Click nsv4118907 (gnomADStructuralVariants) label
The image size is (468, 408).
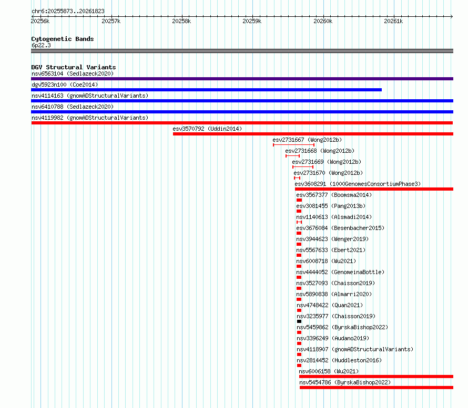click(355, 349)
